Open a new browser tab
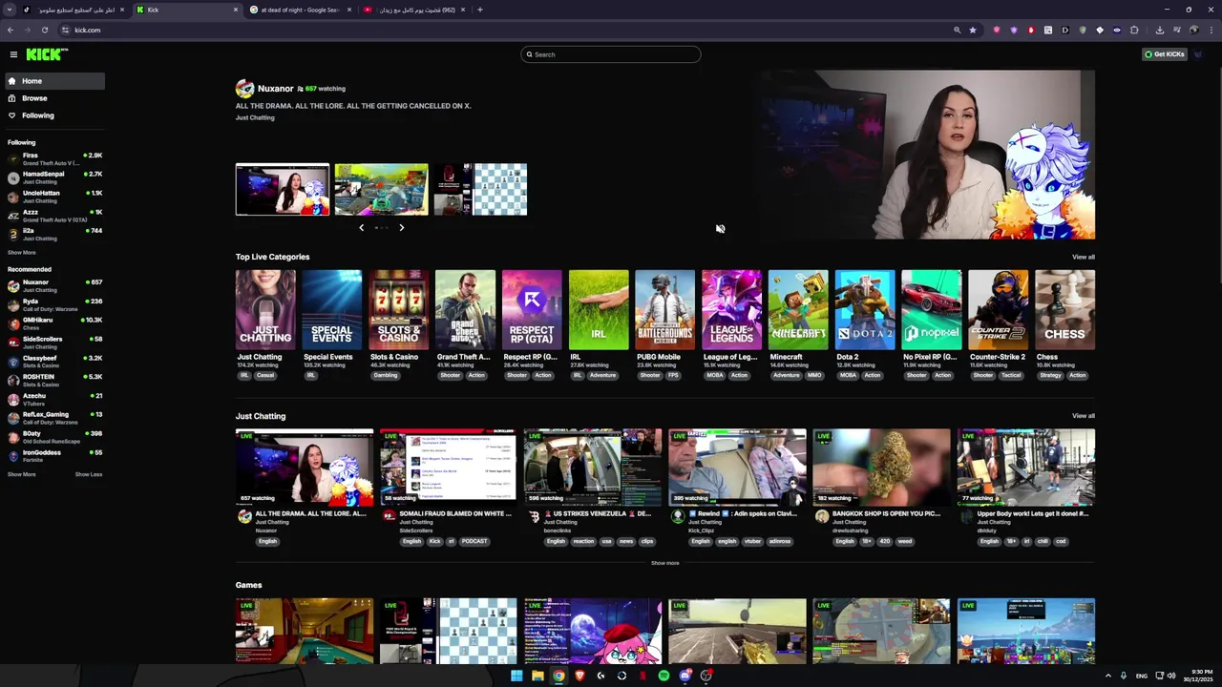 pos(480,10)
